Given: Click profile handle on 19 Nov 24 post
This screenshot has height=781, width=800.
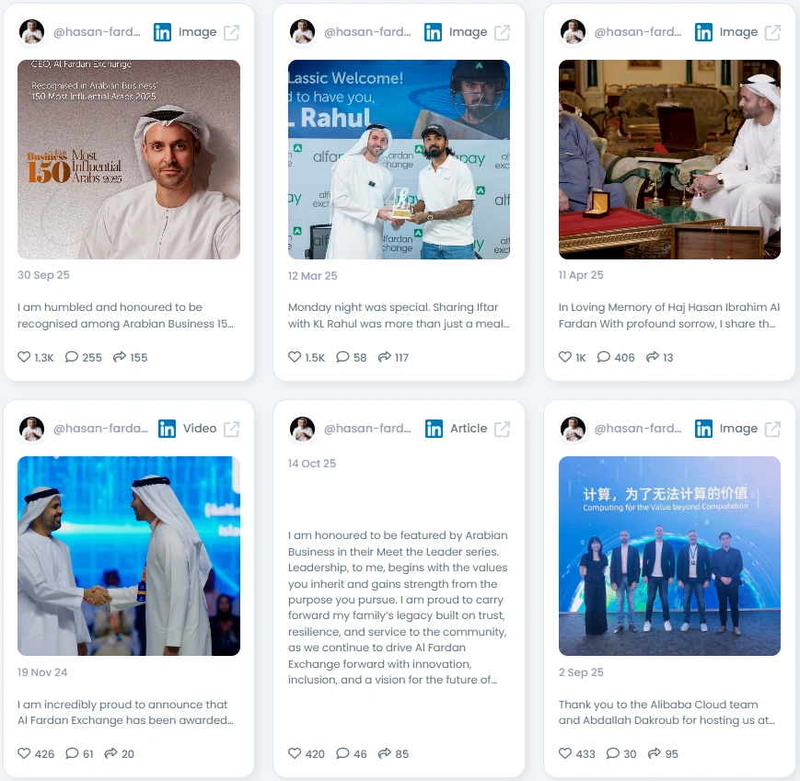Looking at the screenshot, I should pos(100,429).
